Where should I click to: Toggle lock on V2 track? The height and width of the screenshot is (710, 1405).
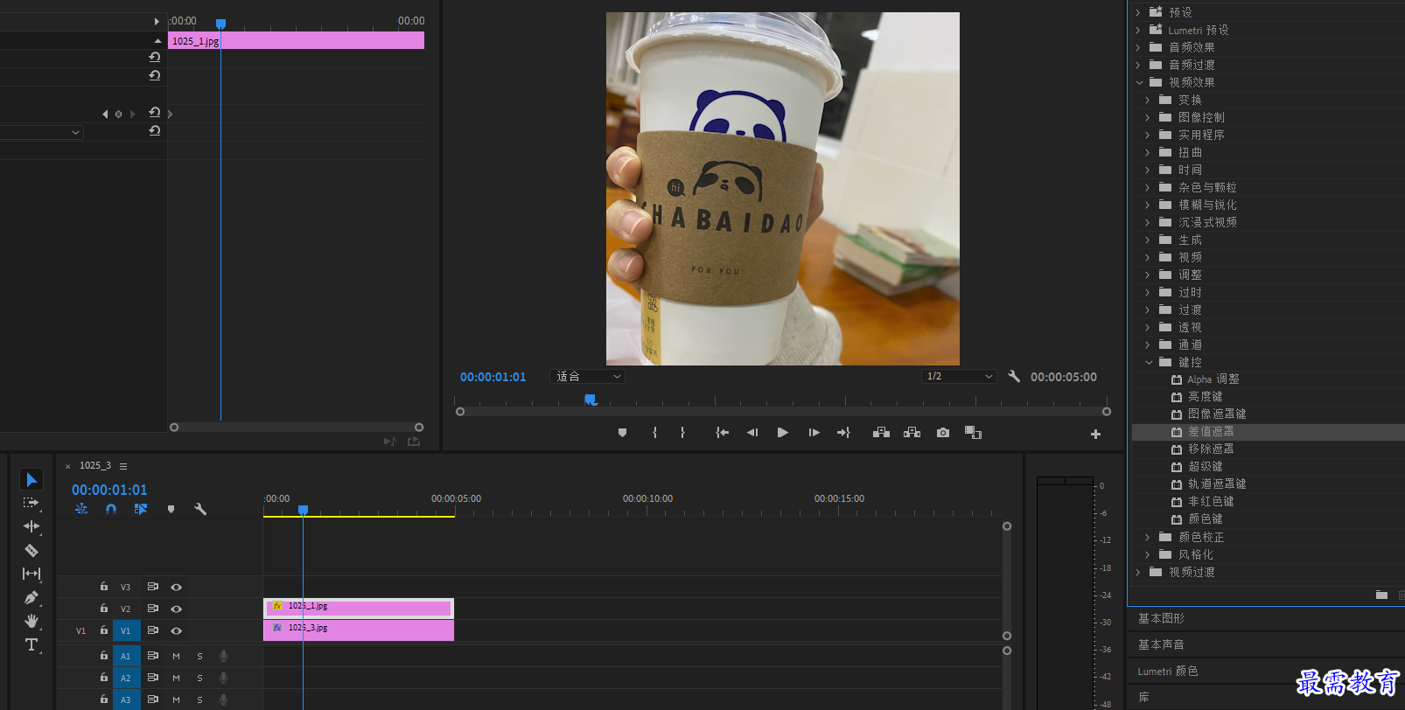pyautogui.click(x=104, y=609)
